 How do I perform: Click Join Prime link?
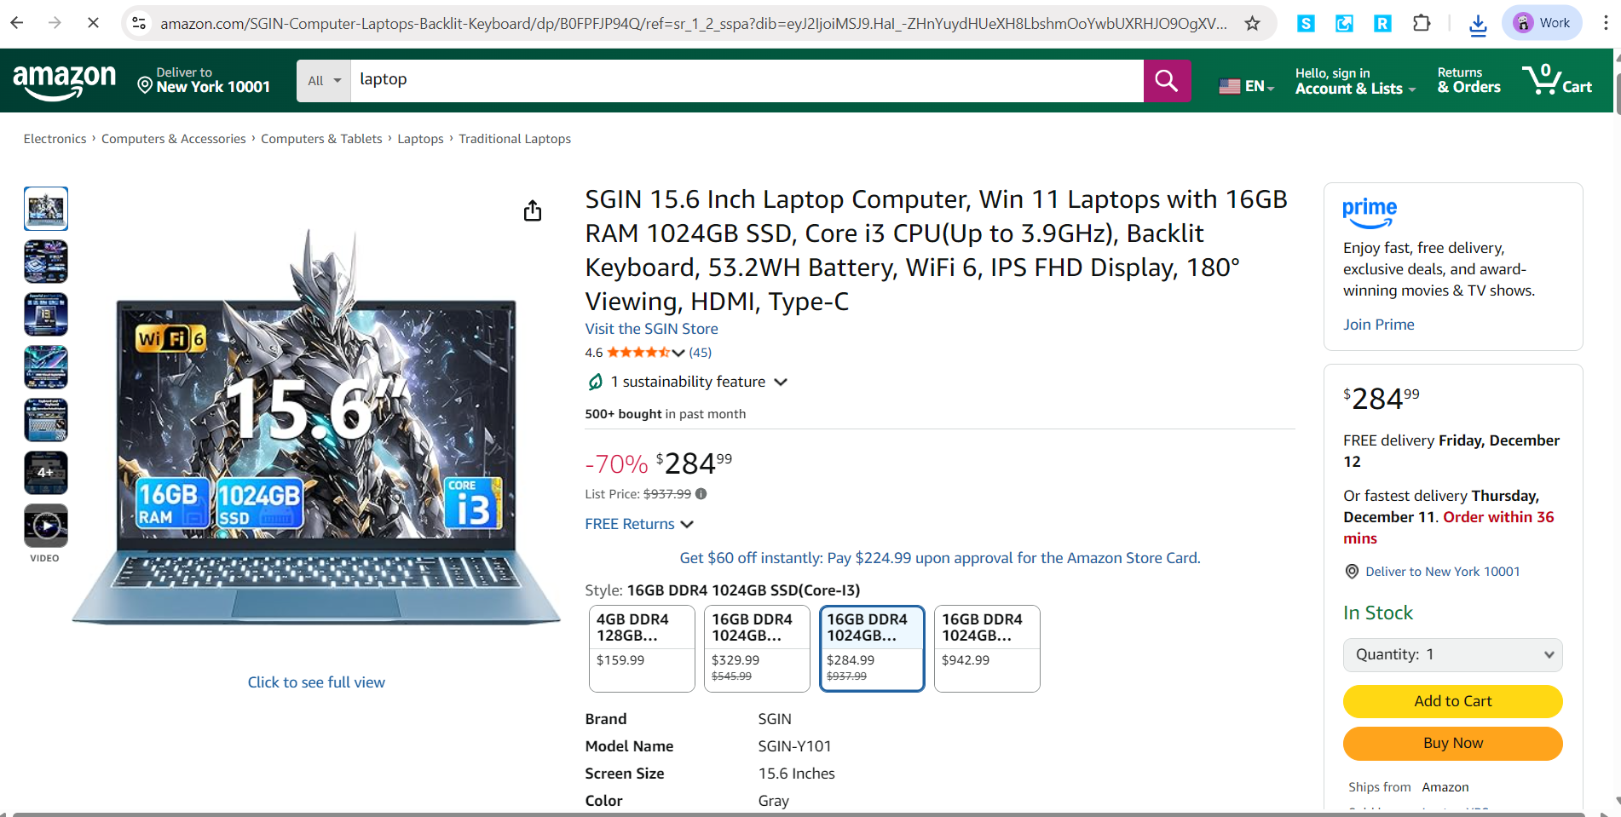(1378, 325)
